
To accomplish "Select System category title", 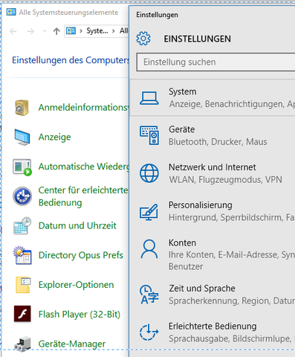I will (x=183, y=91).
